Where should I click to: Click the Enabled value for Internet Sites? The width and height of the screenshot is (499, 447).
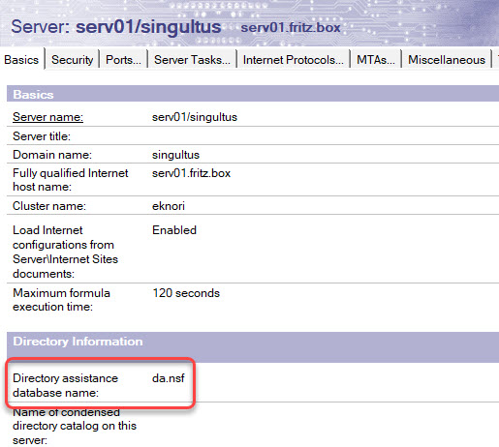coord(174,230)
